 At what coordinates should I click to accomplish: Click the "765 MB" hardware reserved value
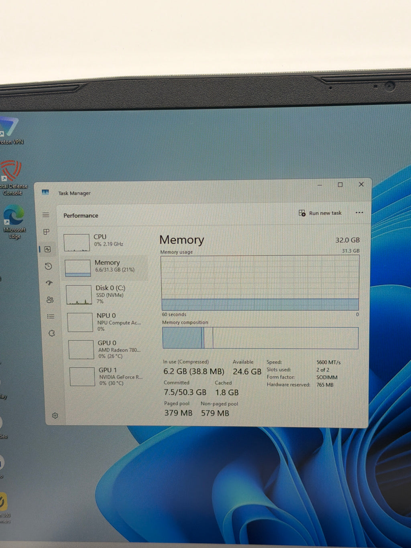(x=325, y=385)
